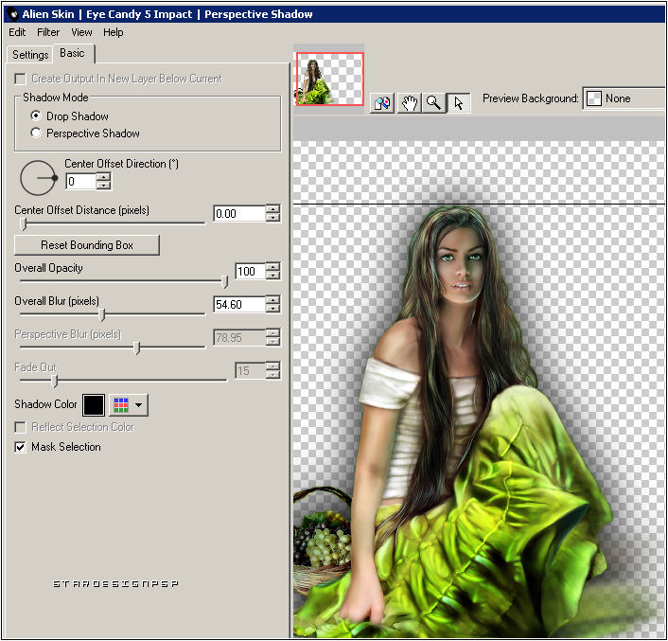Viewport: 668px width, 641px height.
Task: Switch to the Settings tab
Action: 30,55
